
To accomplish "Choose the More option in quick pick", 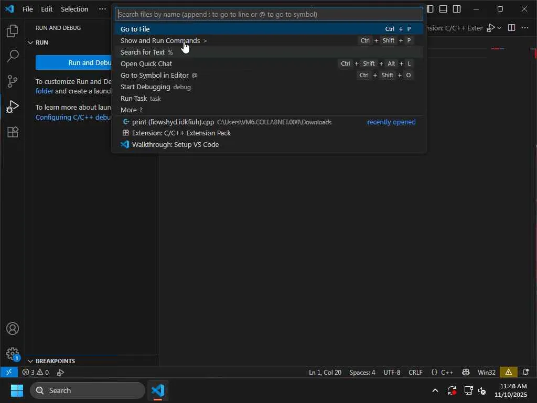I will [269, 110].
